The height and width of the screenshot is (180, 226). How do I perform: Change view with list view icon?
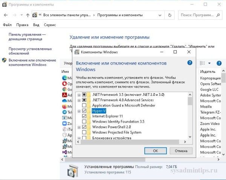coord(202,63)
